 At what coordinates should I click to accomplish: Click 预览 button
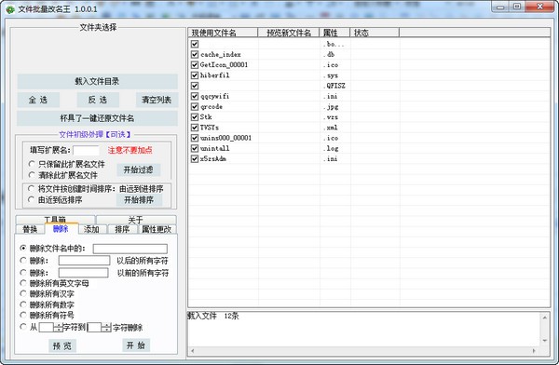click(x=62, y=345)
